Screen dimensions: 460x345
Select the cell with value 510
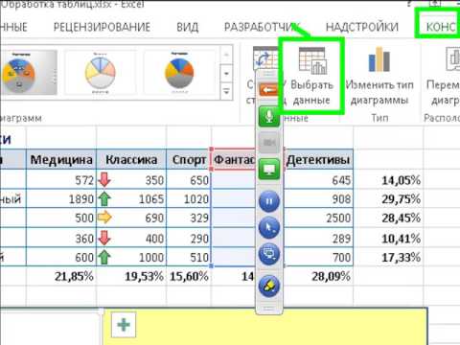189,257
